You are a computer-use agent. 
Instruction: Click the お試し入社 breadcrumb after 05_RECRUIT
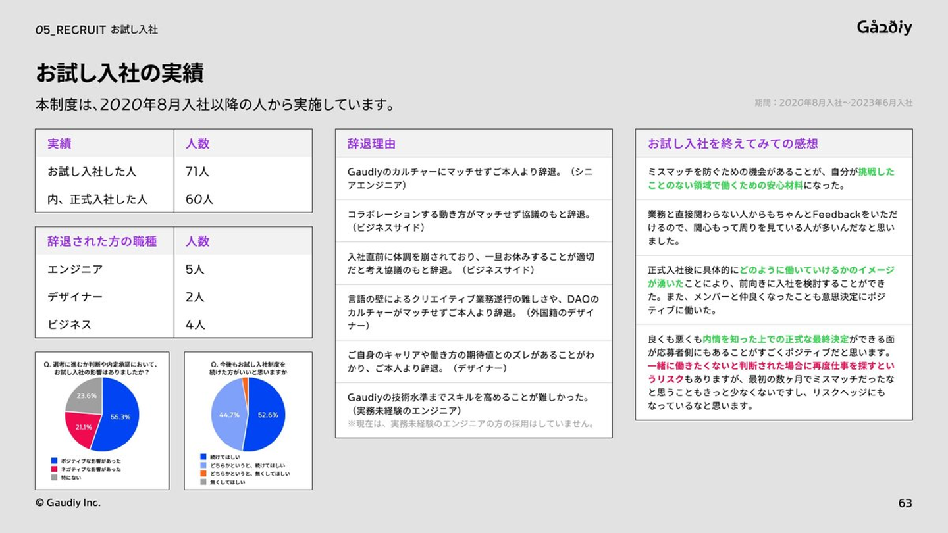pyautogui.click(x=134, y=30)
